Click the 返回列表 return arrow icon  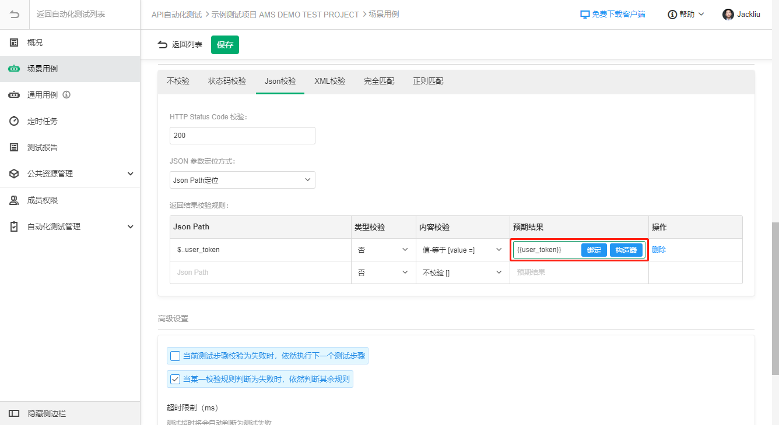point(163,45)
